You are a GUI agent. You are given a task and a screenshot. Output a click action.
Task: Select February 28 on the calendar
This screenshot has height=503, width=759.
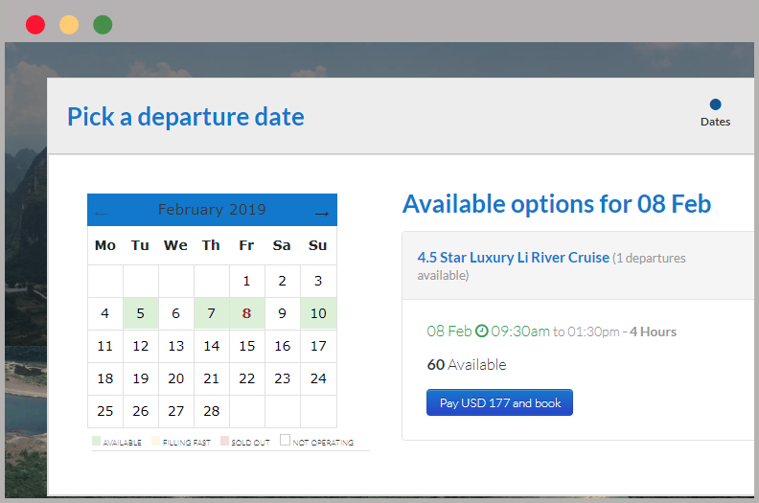[212, 411]
